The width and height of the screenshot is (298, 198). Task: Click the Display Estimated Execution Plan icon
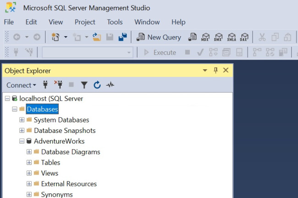(213, 52)
